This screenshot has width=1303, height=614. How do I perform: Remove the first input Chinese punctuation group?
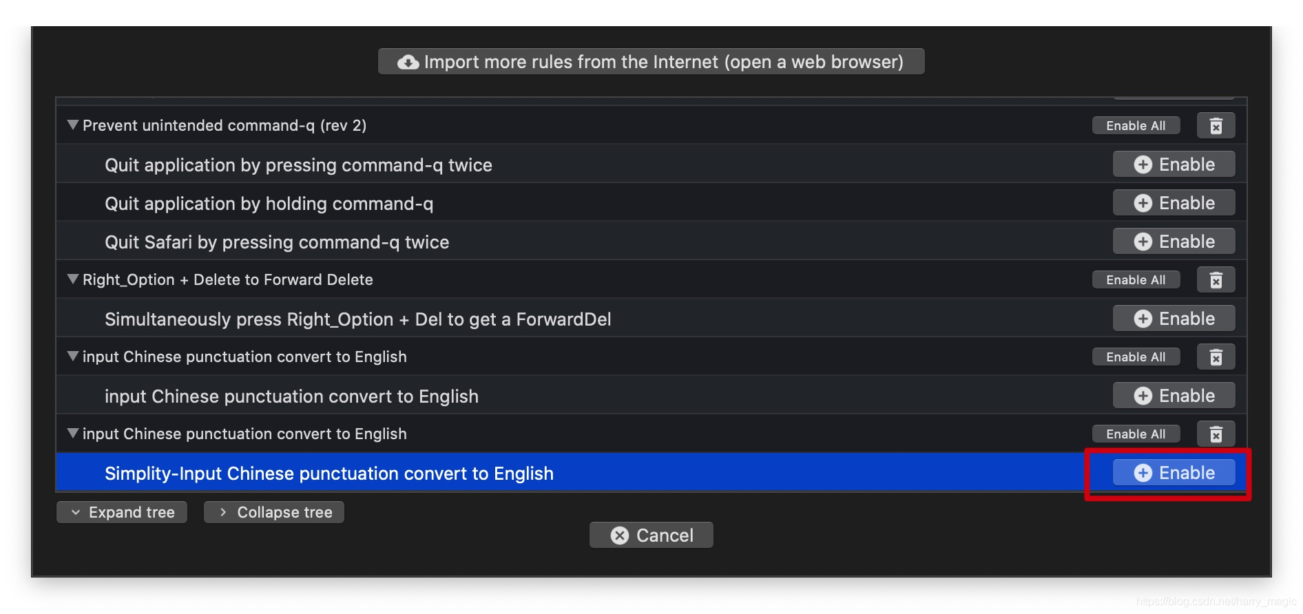[x=1216, y=357]
